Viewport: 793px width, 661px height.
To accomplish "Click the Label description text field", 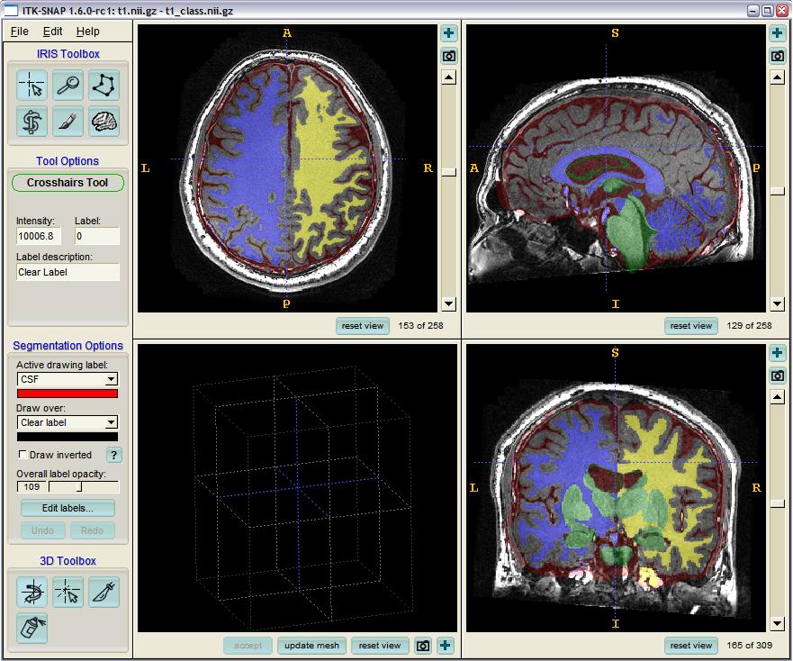I will pyautogui.click(x=68, y=272).
